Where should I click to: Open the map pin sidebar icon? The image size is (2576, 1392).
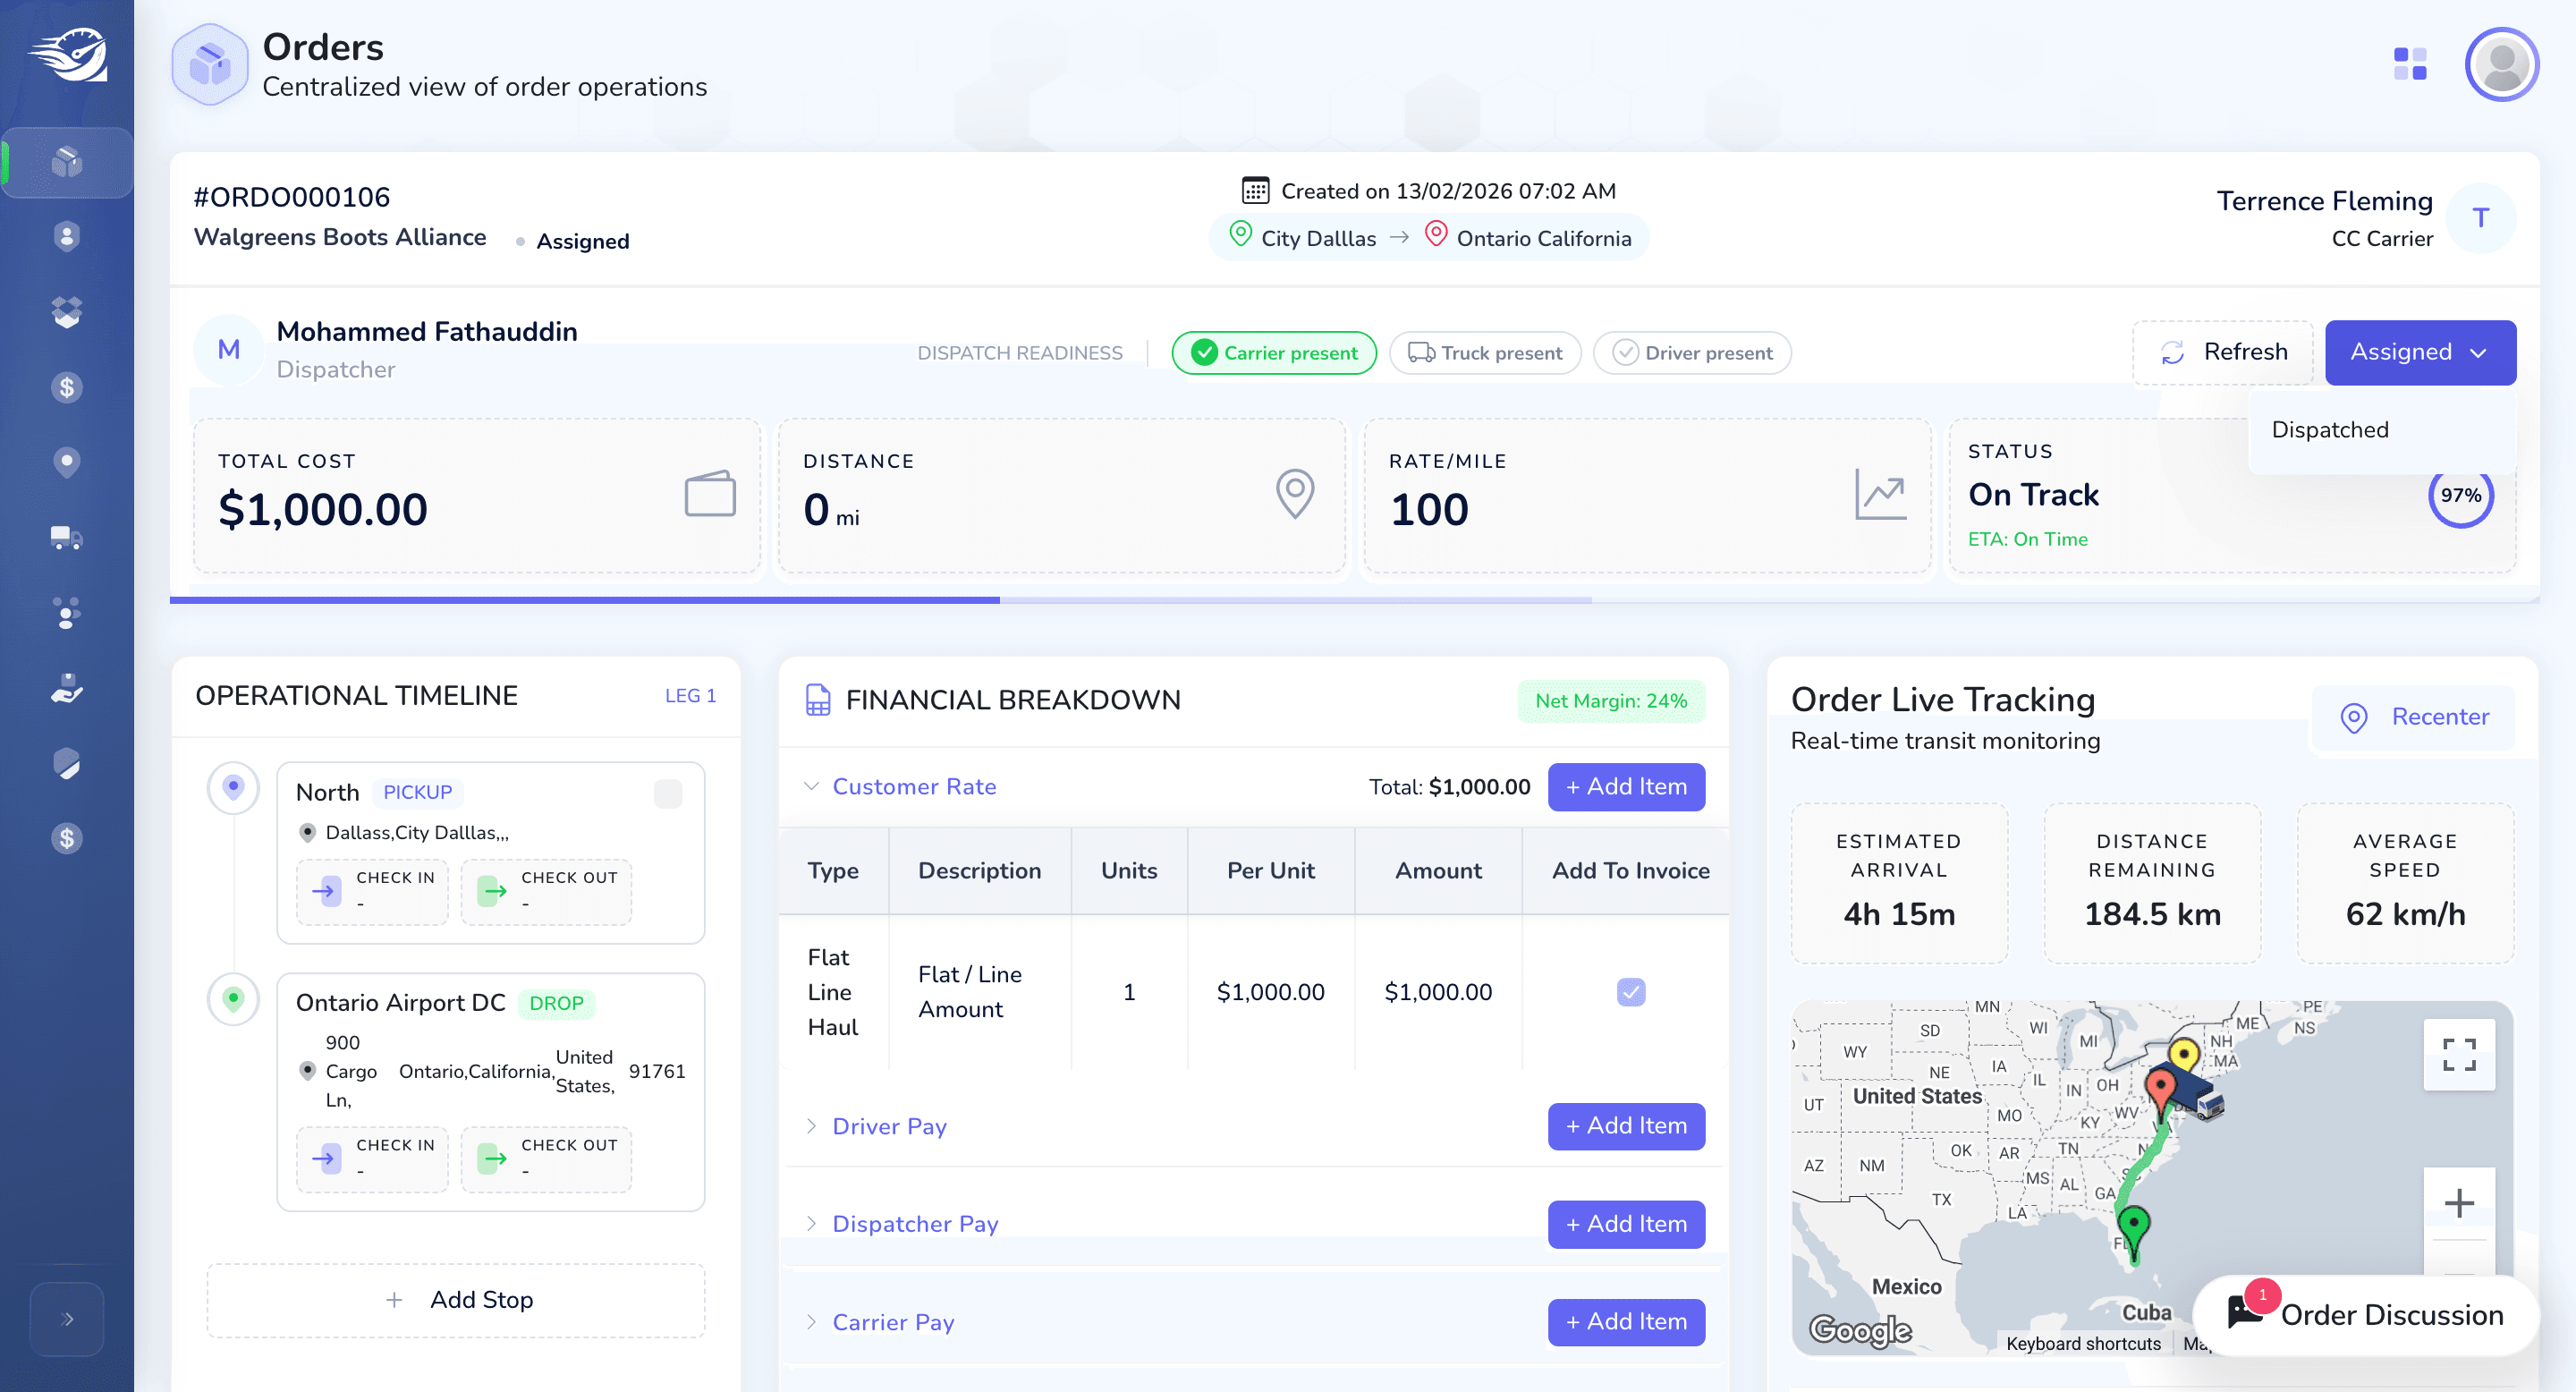tap(67, 462)
